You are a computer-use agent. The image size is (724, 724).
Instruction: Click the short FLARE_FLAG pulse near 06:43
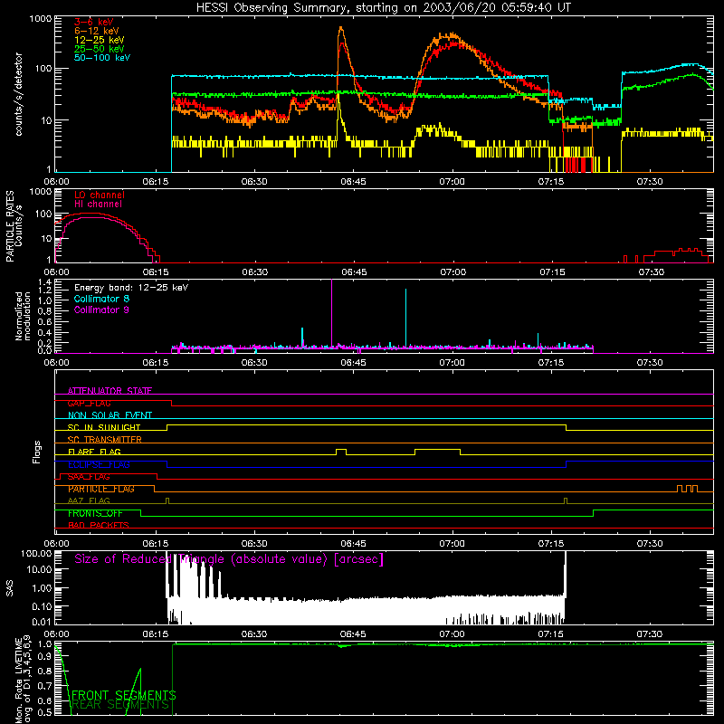(341, 452)
